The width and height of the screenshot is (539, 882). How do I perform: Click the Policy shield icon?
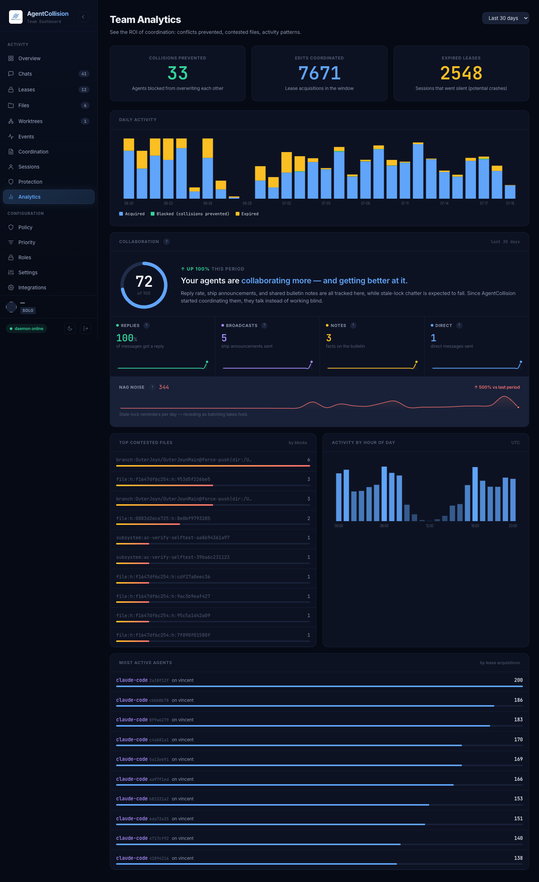point(11,227)
